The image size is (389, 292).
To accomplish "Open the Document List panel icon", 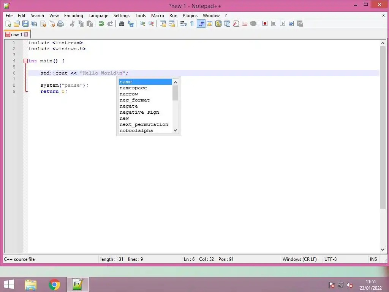I will point(227,24).
